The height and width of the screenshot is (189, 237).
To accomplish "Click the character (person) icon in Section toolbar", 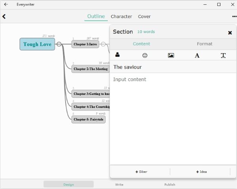I will point(117,56).
